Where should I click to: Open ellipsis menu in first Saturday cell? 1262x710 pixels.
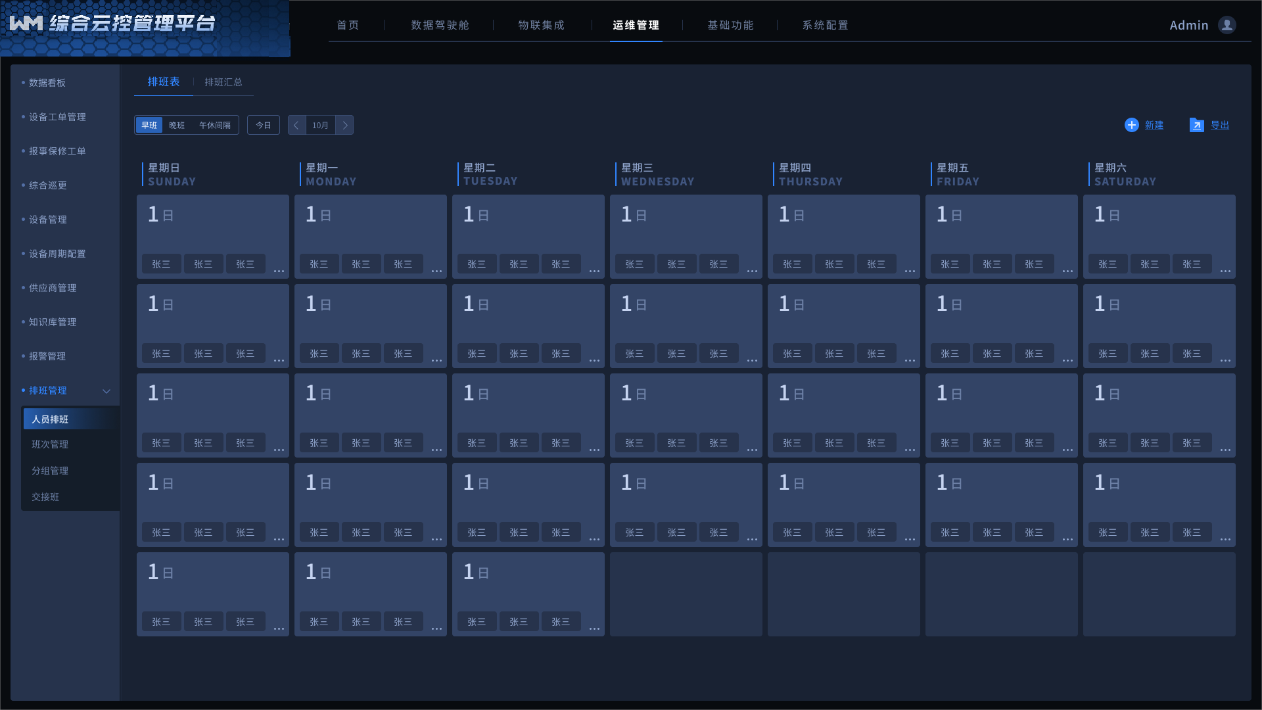(x=1225, y=271)
